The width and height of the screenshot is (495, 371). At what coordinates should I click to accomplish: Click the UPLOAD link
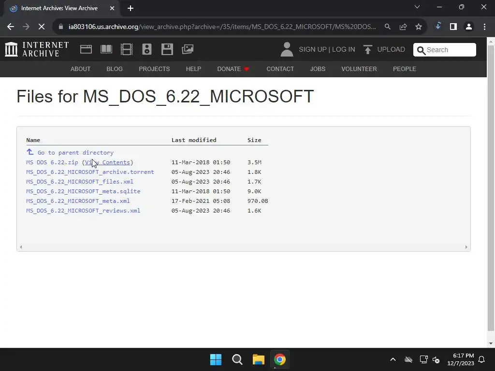tap(391, 50)
